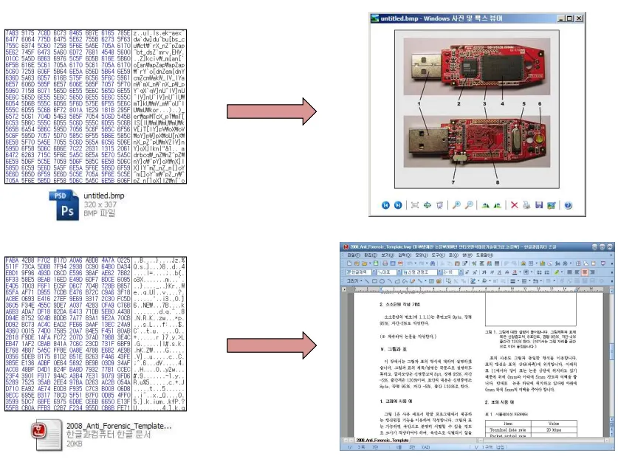Toggle center alignment in Hangul toolbar

(x=584, y=272)
